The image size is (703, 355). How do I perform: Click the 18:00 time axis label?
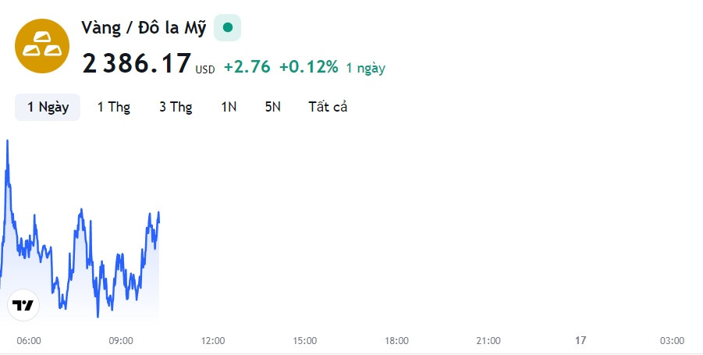click(396, 341)
